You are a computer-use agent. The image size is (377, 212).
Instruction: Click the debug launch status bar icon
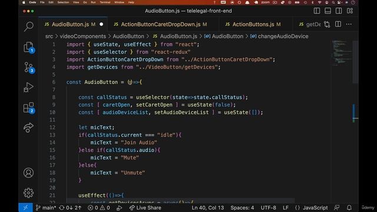point(119,208)
